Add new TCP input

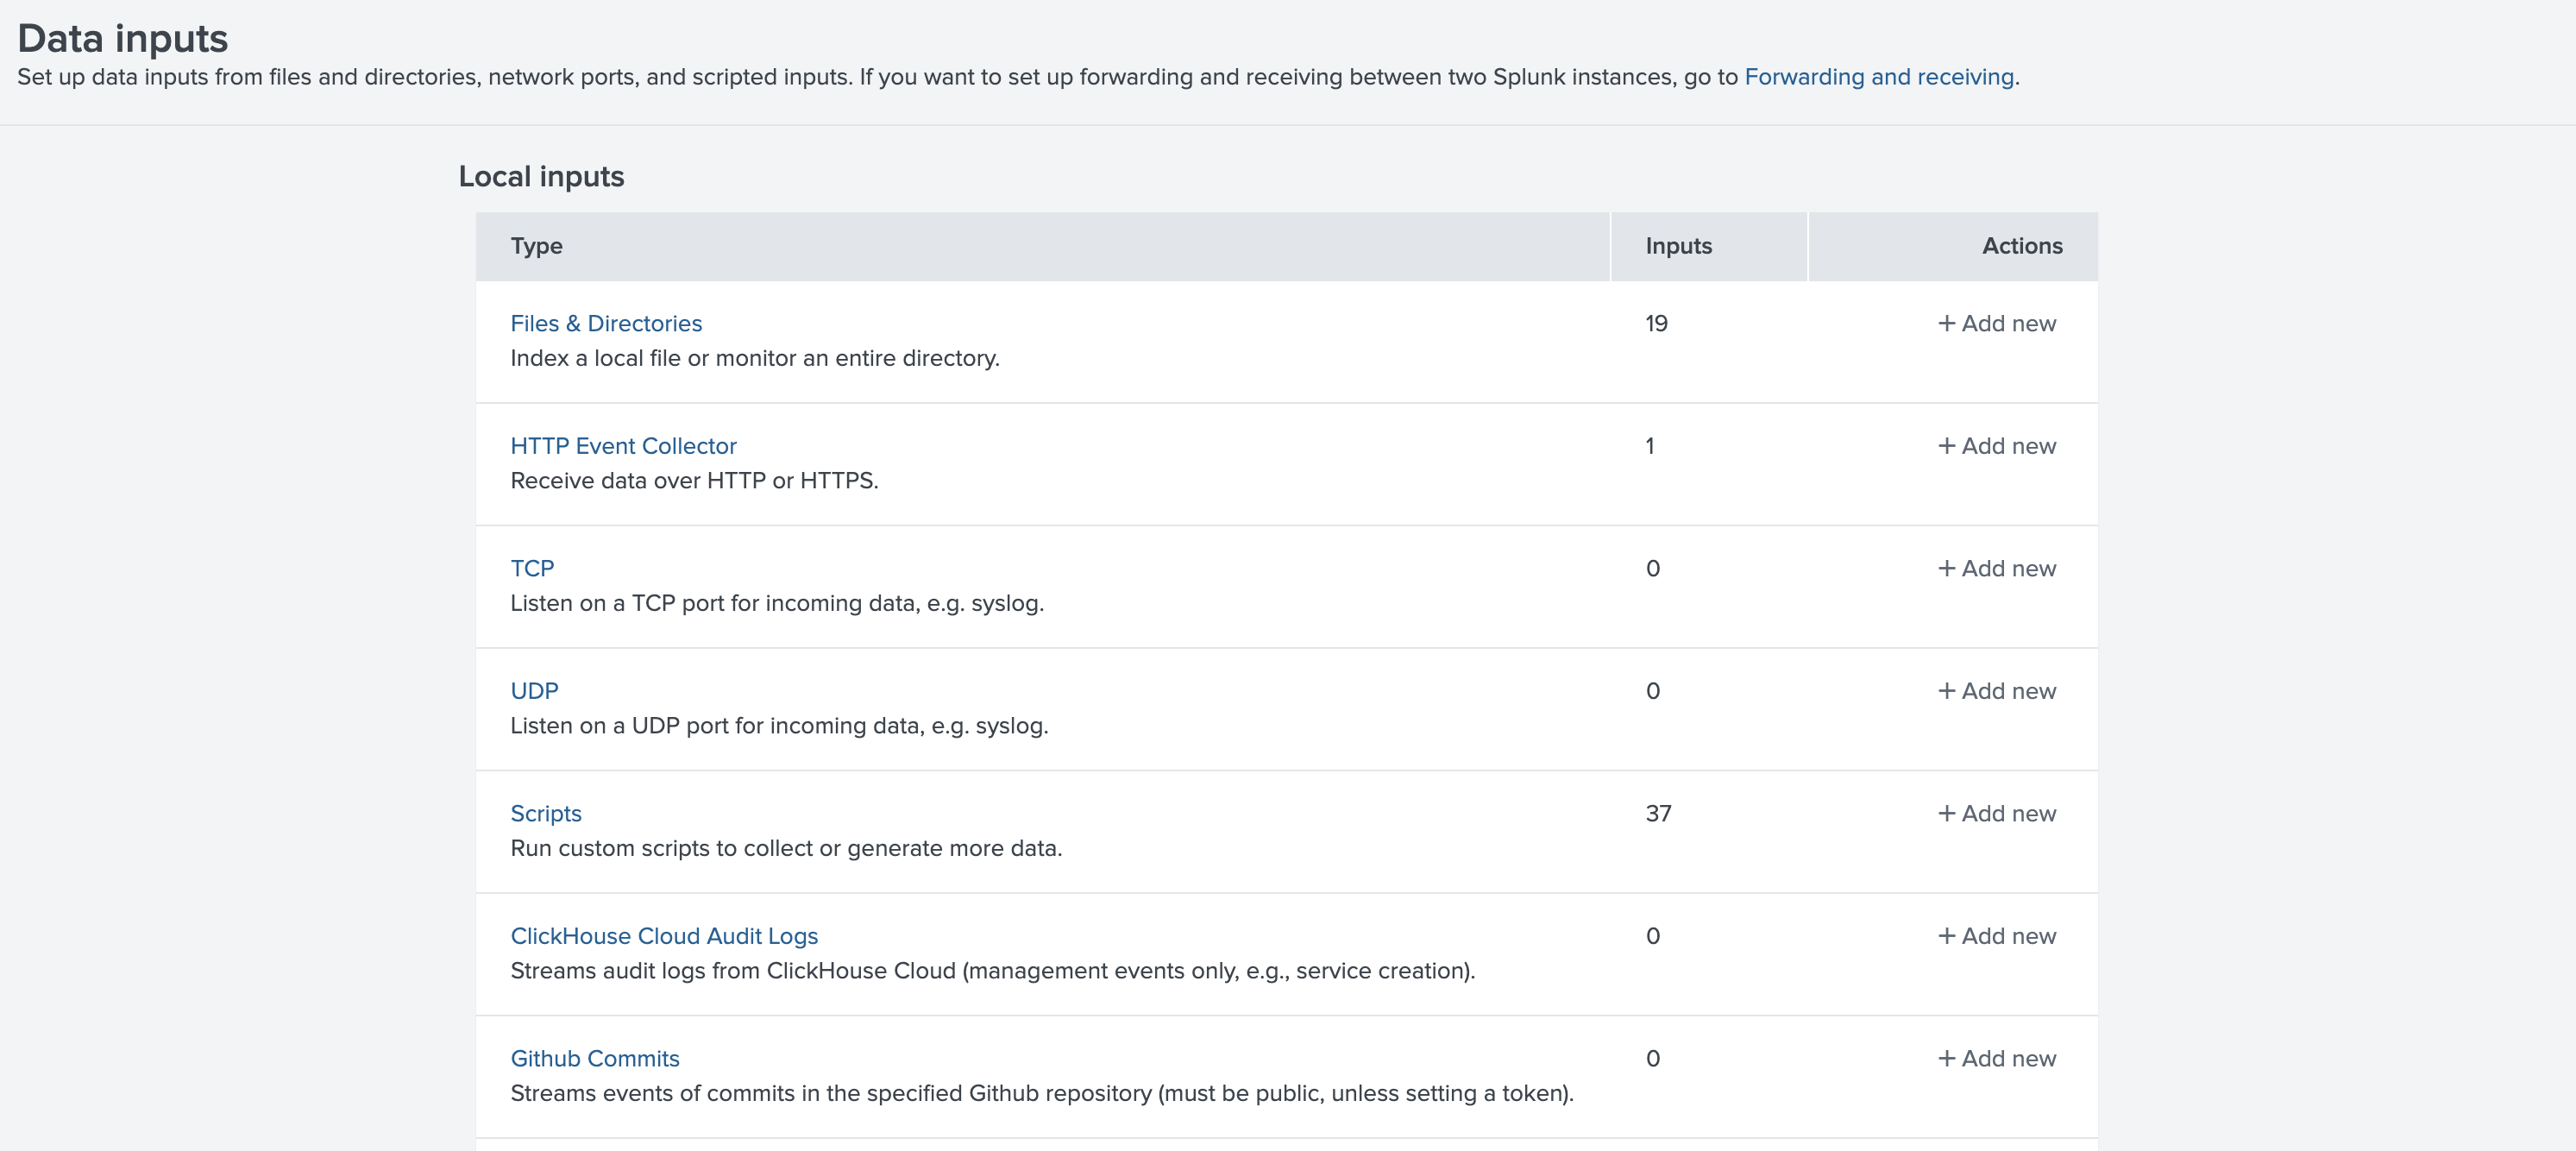tap(1995, 568)
